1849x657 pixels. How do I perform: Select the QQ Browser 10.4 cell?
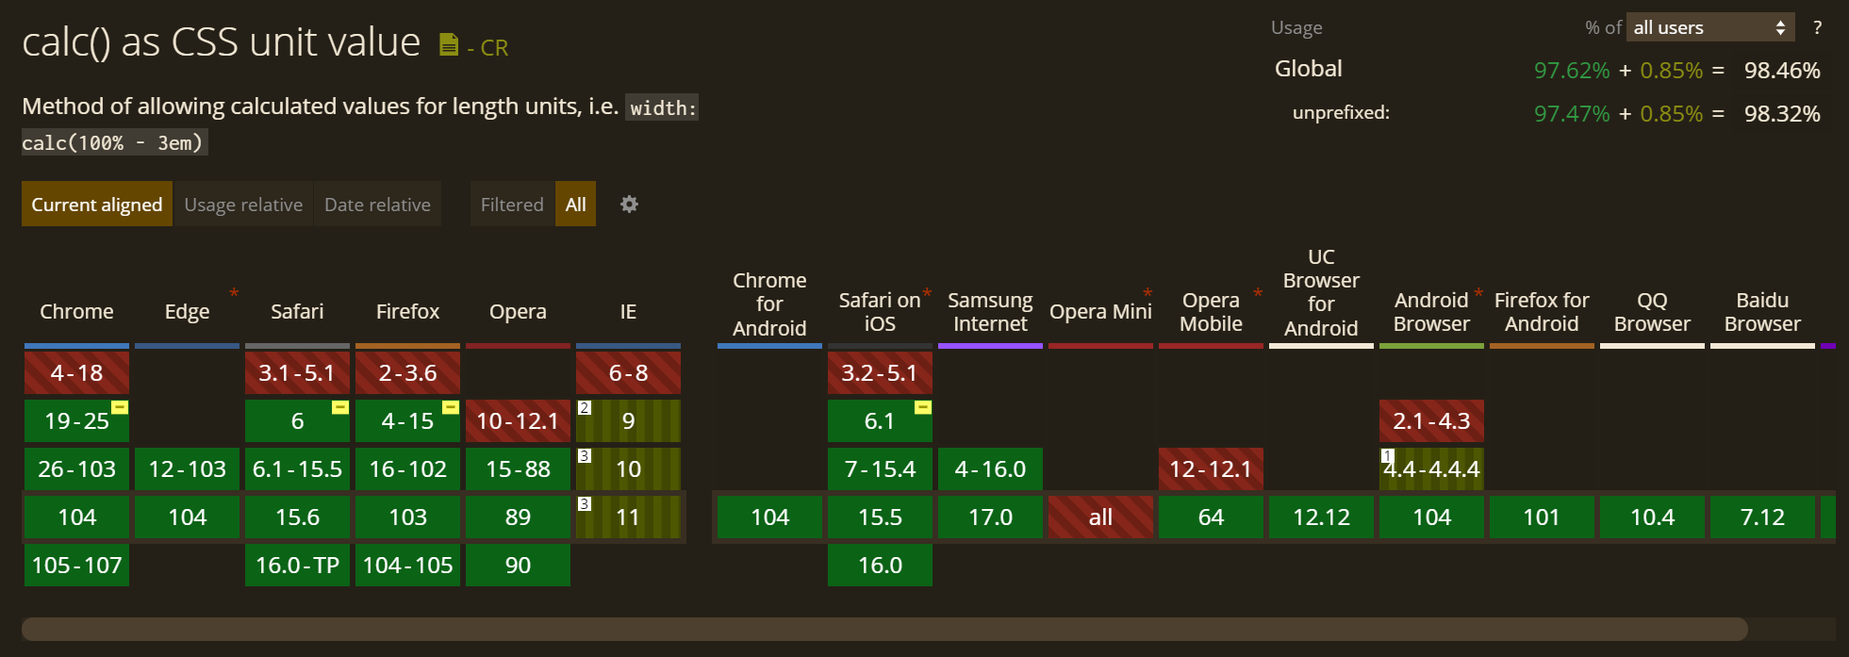(x=1652, y=517)
